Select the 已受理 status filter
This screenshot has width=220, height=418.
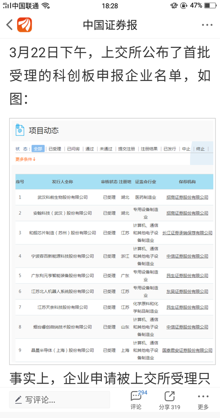coord(55,149)
